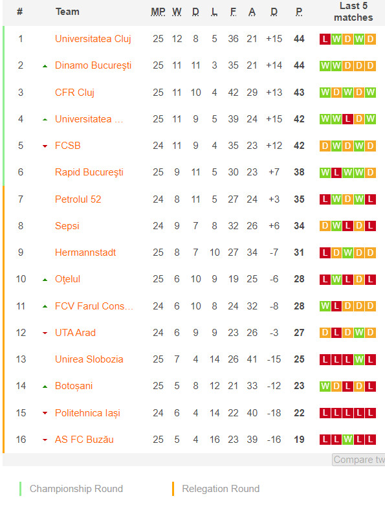This screenshot has height=505, width=385.
Task: Open the Rapid București team page
Action: tap(89, 172)
